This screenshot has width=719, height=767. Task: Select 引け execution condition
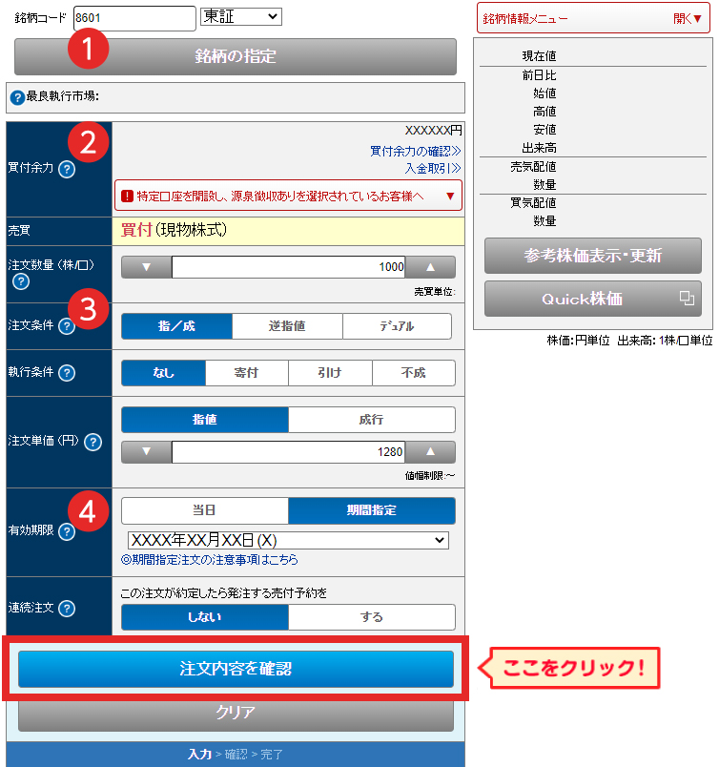(x=330, y=373)
